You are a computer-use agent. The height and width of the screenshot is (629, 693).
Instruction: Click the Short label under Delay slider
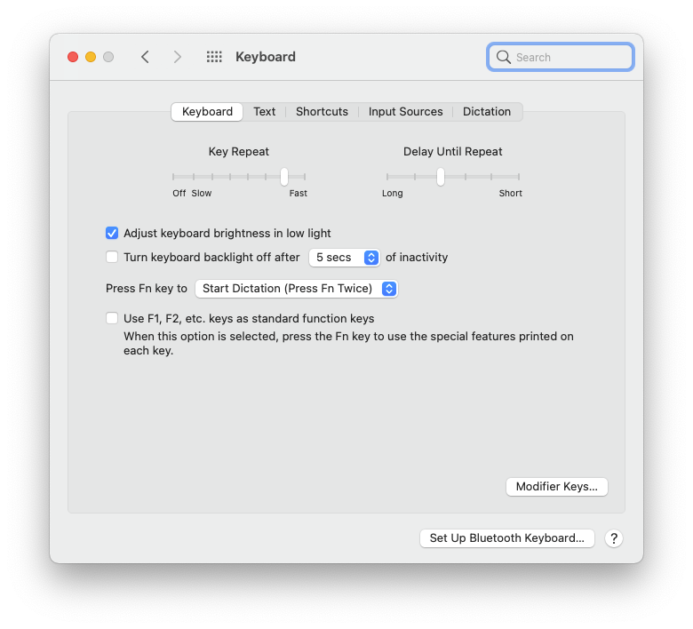coord(511,193)
